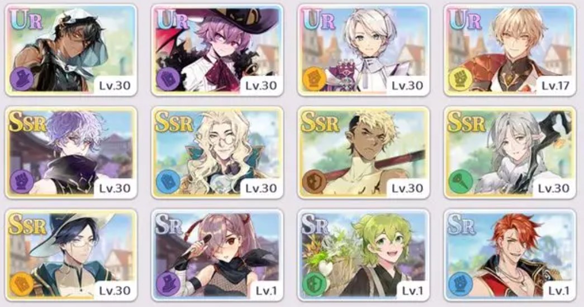
Task: Select the red-haired SR character card
Action: tap(510, 255)
